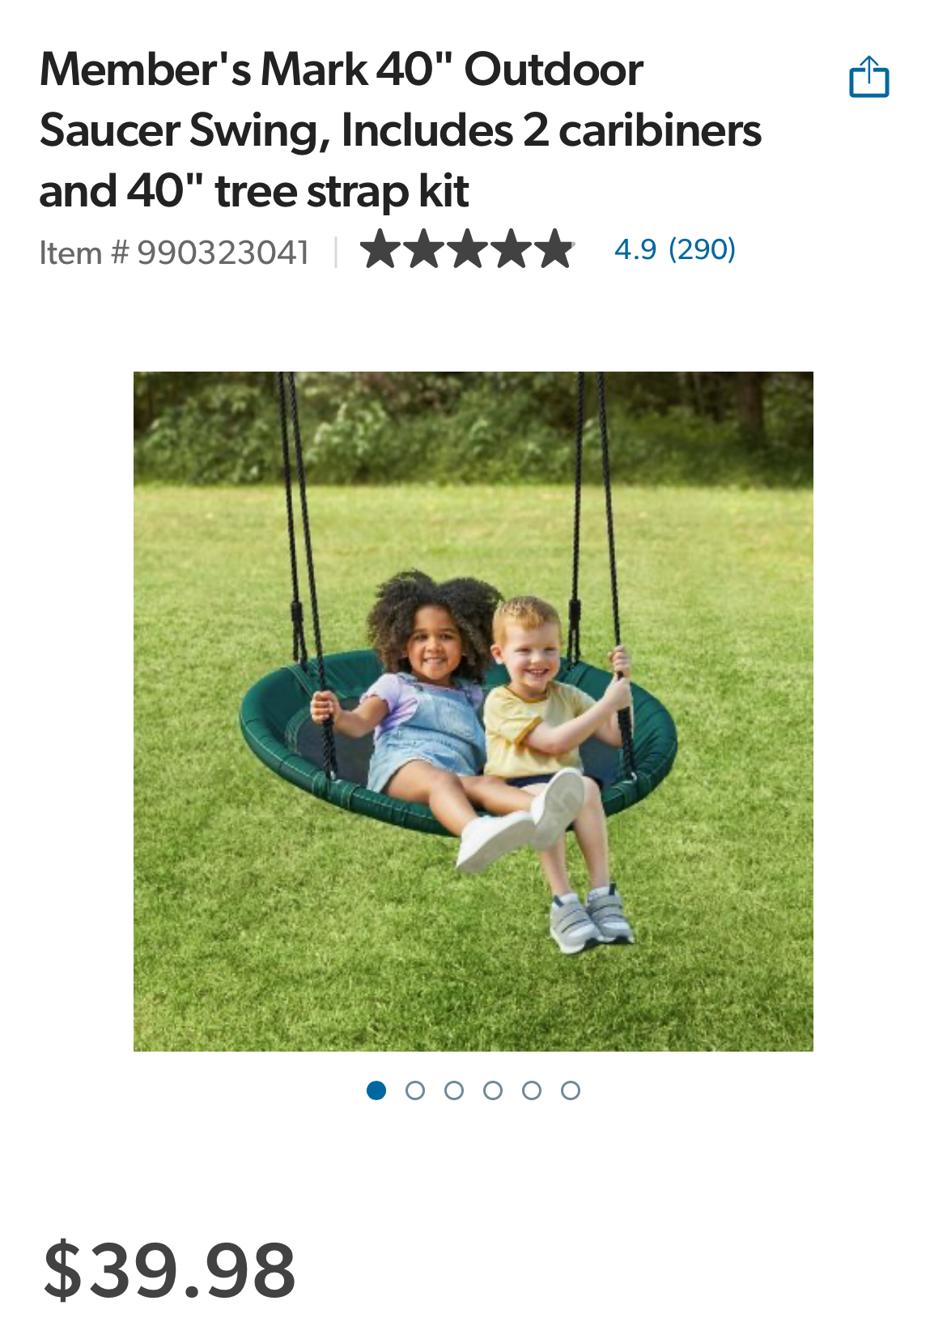Click the $39.98 price

170,1271
